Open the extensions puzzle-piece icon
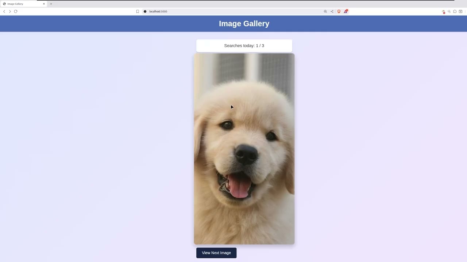The width and height of the screenshot is (467, 262). click(x=455, y=11)
